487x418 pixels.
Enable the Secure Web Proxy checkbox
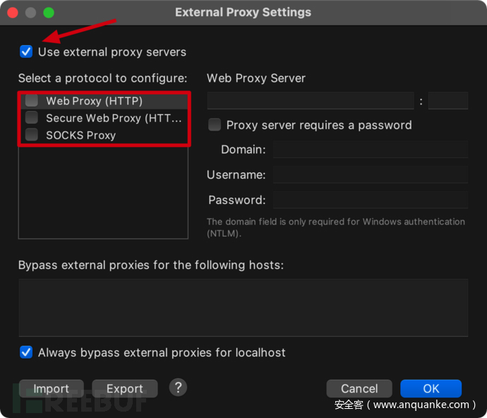pos(32,118)
